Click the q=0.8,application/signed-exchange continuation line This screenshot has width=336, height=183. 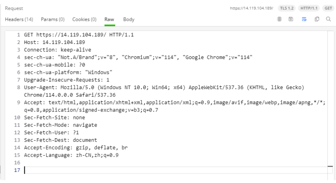[x=91, y=110]
